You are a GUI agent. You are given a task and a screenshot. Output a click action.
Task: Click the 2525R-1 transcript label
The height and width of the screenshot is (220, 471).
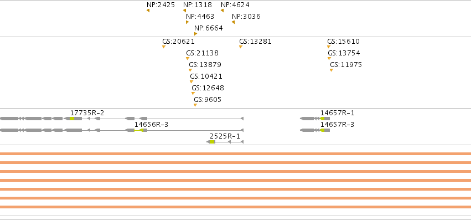[225, 137]
